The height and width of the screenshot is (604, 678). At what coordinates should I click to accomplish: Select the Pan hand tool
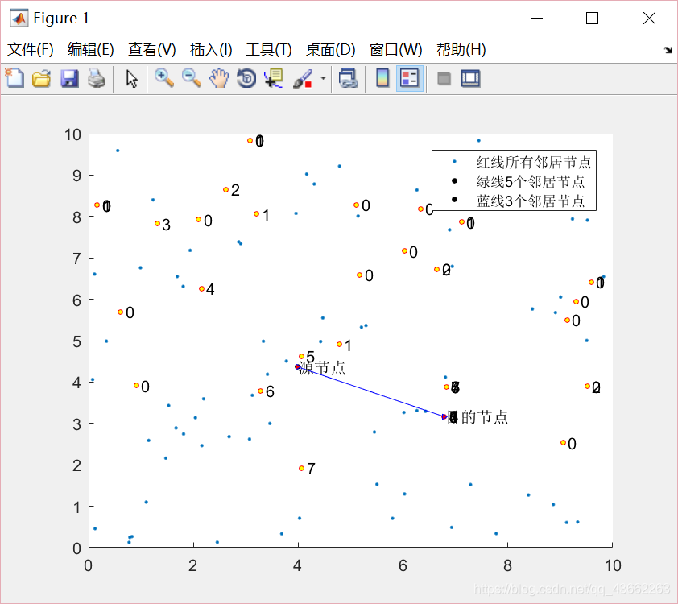(219, 79)
